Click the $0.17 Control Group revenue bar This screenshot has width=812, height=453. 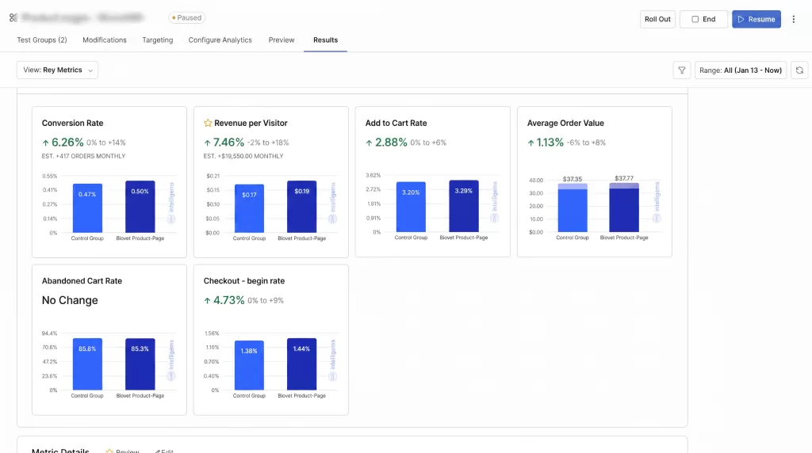click(x=249, y=208)
